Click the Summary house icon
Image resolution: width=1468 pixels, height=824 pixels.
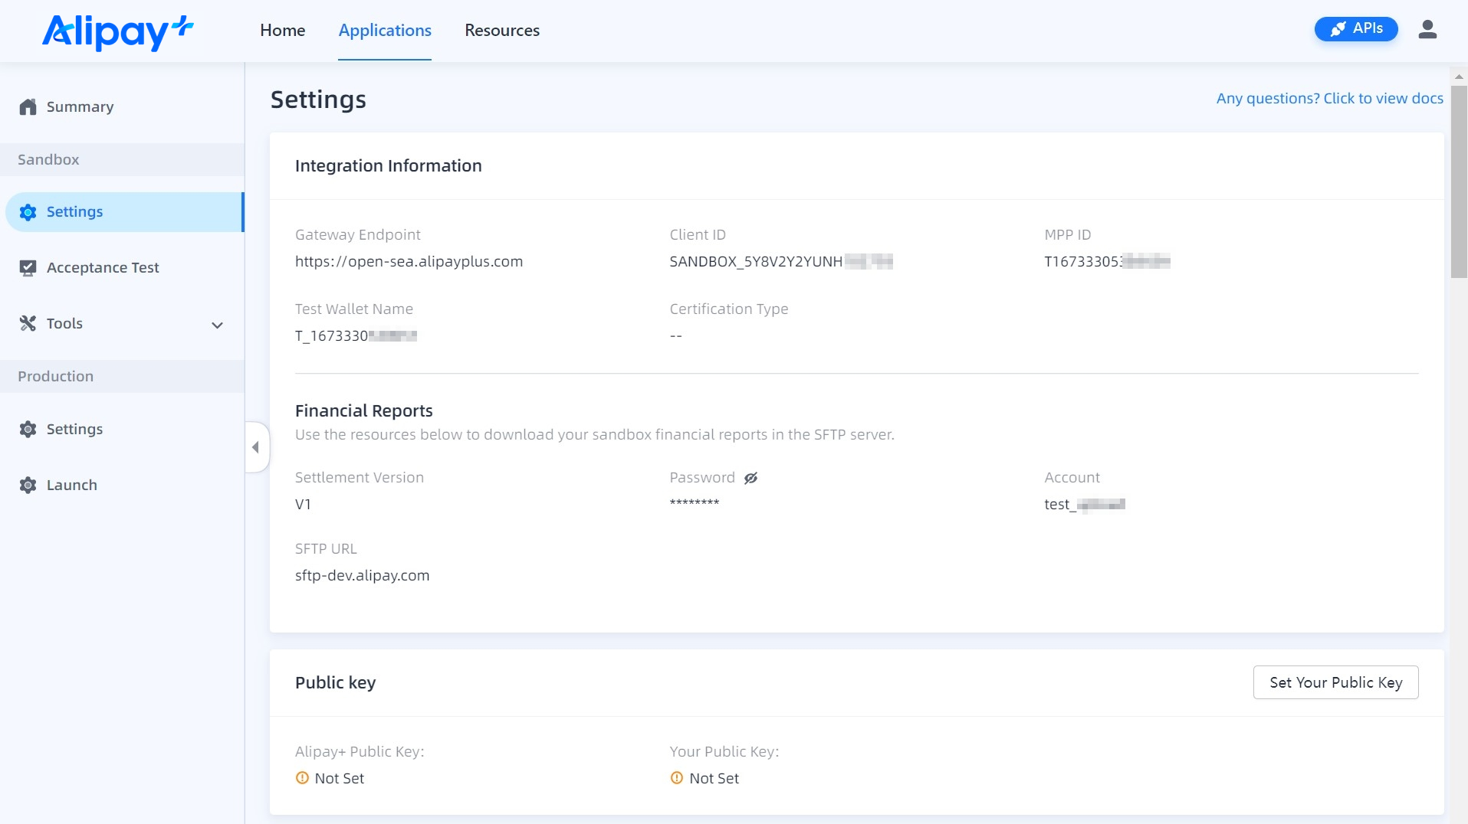point(28,107)
